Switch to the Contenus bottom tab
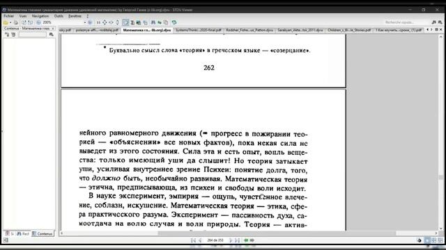 (43, 234)
